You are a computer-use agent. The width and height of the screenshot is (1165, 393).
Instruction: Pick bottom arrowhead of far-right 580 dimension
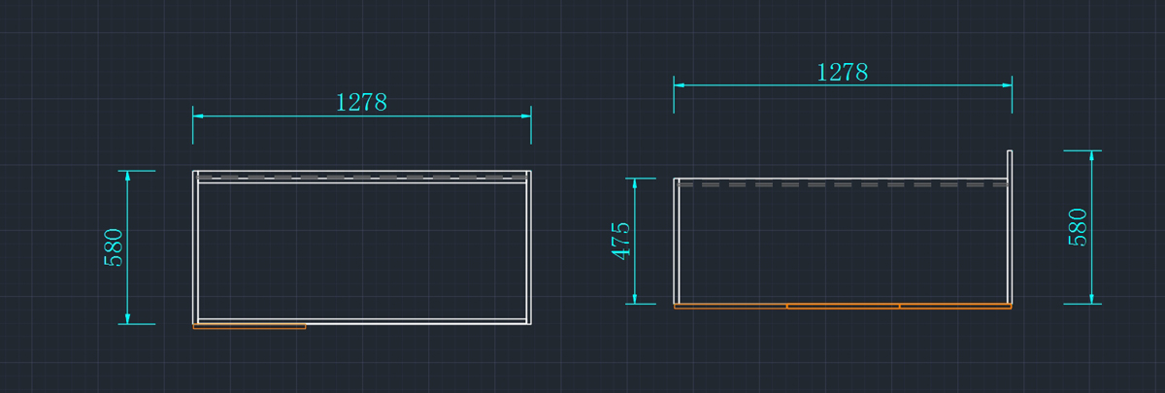pyautogui.click(x=1092, y=298)
